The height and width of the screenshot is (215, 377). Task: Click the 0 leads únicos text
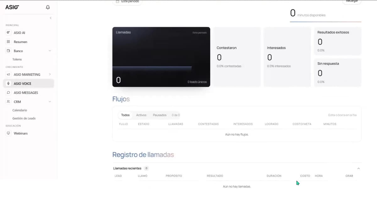click(197, 82)
